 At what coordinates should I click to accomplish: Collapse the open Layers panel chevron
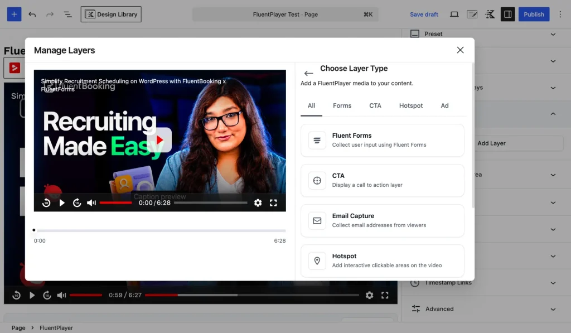pos(553,114)
